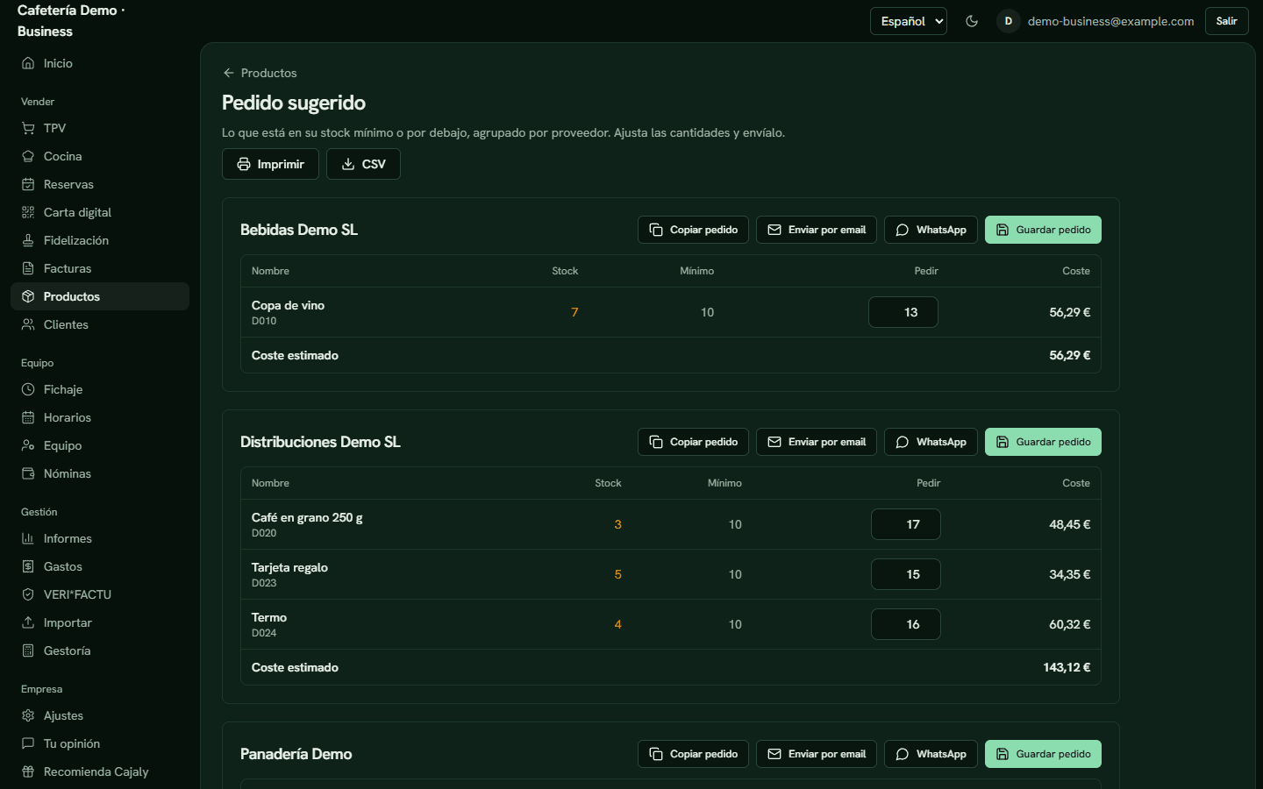Send Panadería Demo order by email
Screen dimensions: 1263x789
[817, 754]
